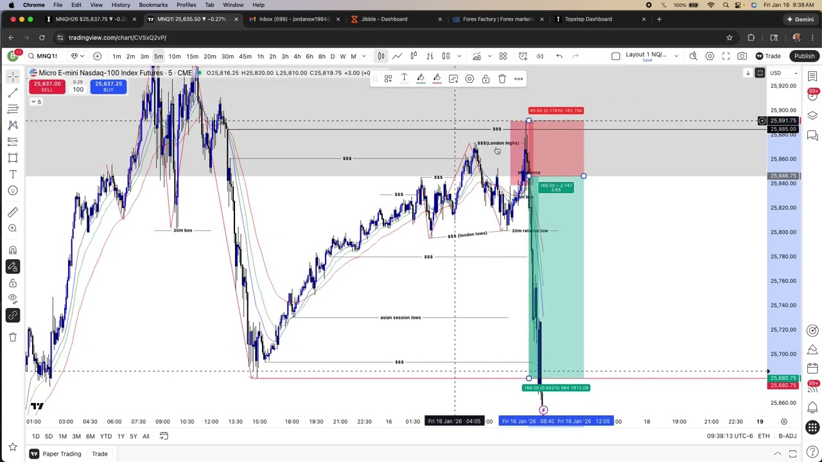Click the Publish button

click(804, 56)
